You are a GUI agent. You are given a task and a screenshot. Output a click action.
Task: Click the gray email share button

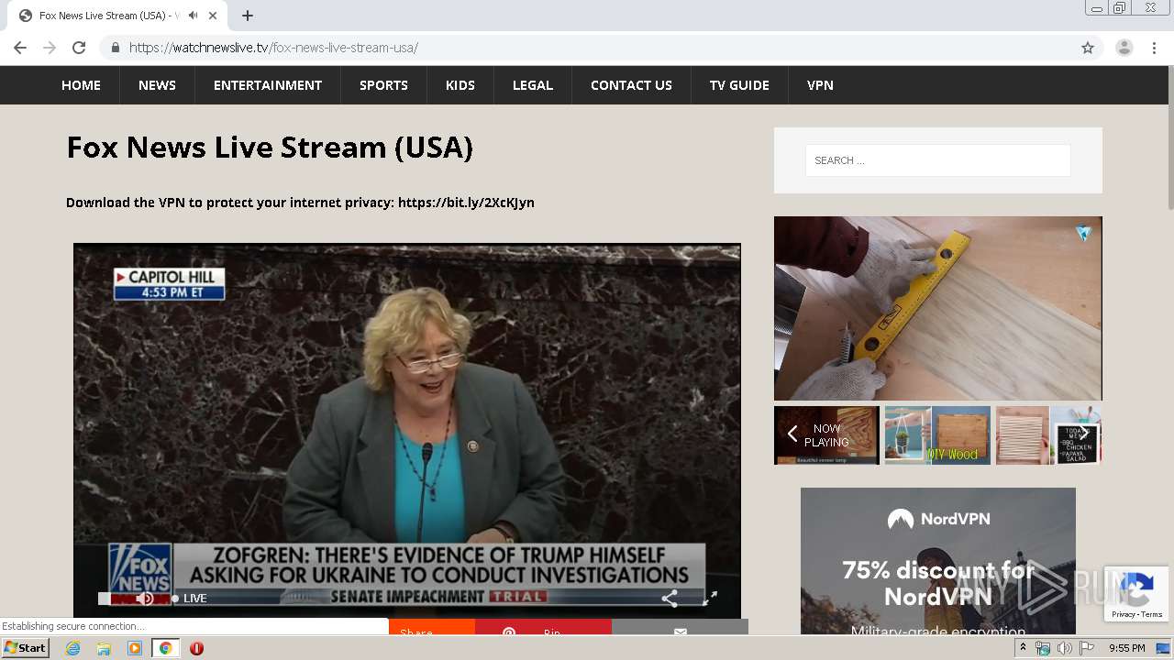tap(680, 627)
